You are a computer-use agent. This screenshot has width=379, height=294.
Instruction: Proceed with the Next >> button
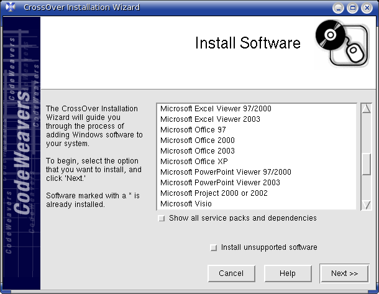344,273
